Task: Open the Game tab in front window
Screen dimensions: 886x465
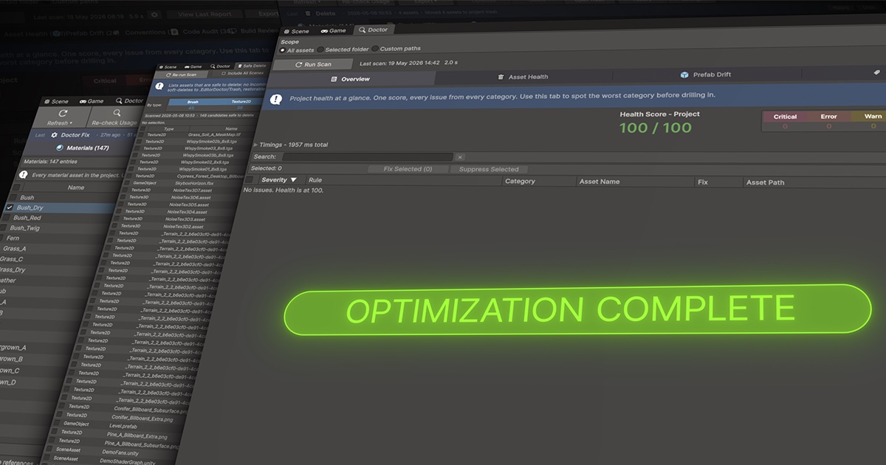Action: [333, 30]
